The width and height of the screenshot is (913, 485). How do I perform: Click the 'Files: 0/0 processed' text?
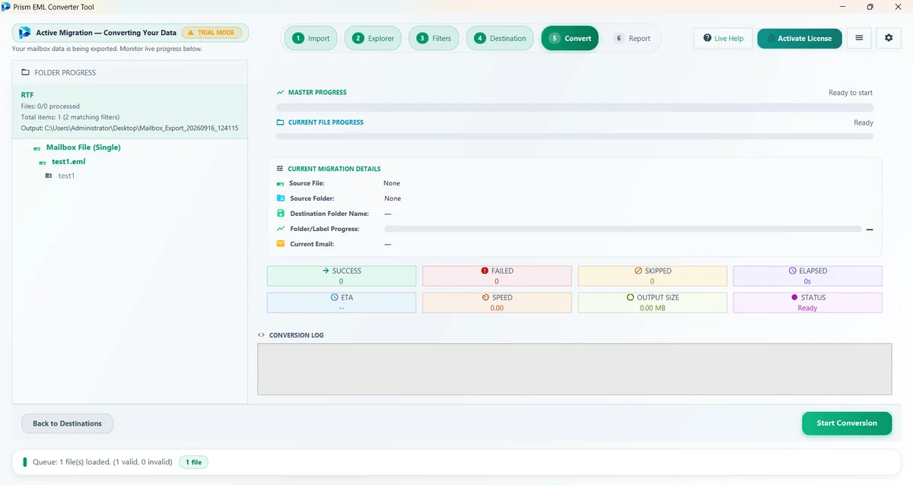coord(50,106)
